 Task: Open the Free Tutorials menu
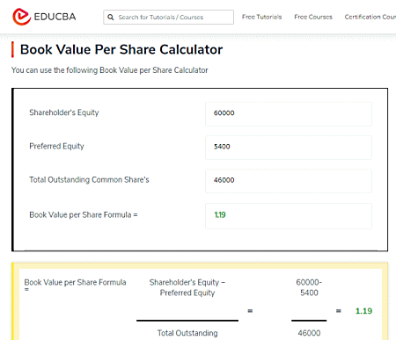(x=261, y=17)
